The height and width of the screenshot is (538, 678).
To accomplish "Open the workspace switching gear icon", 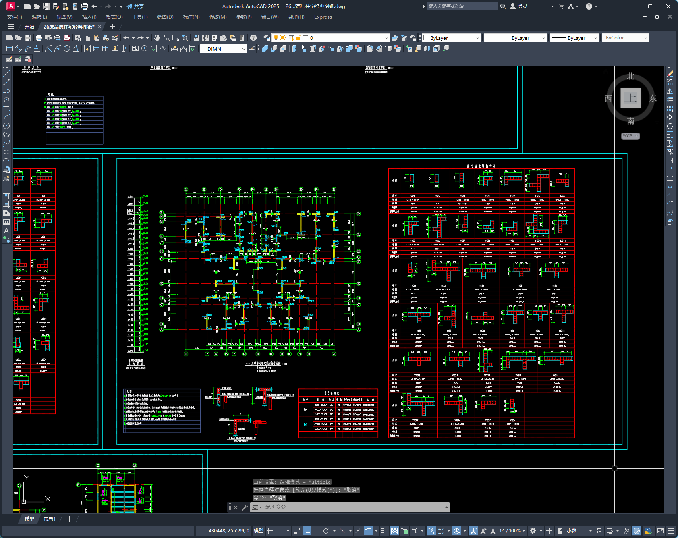I will [533, 531].
